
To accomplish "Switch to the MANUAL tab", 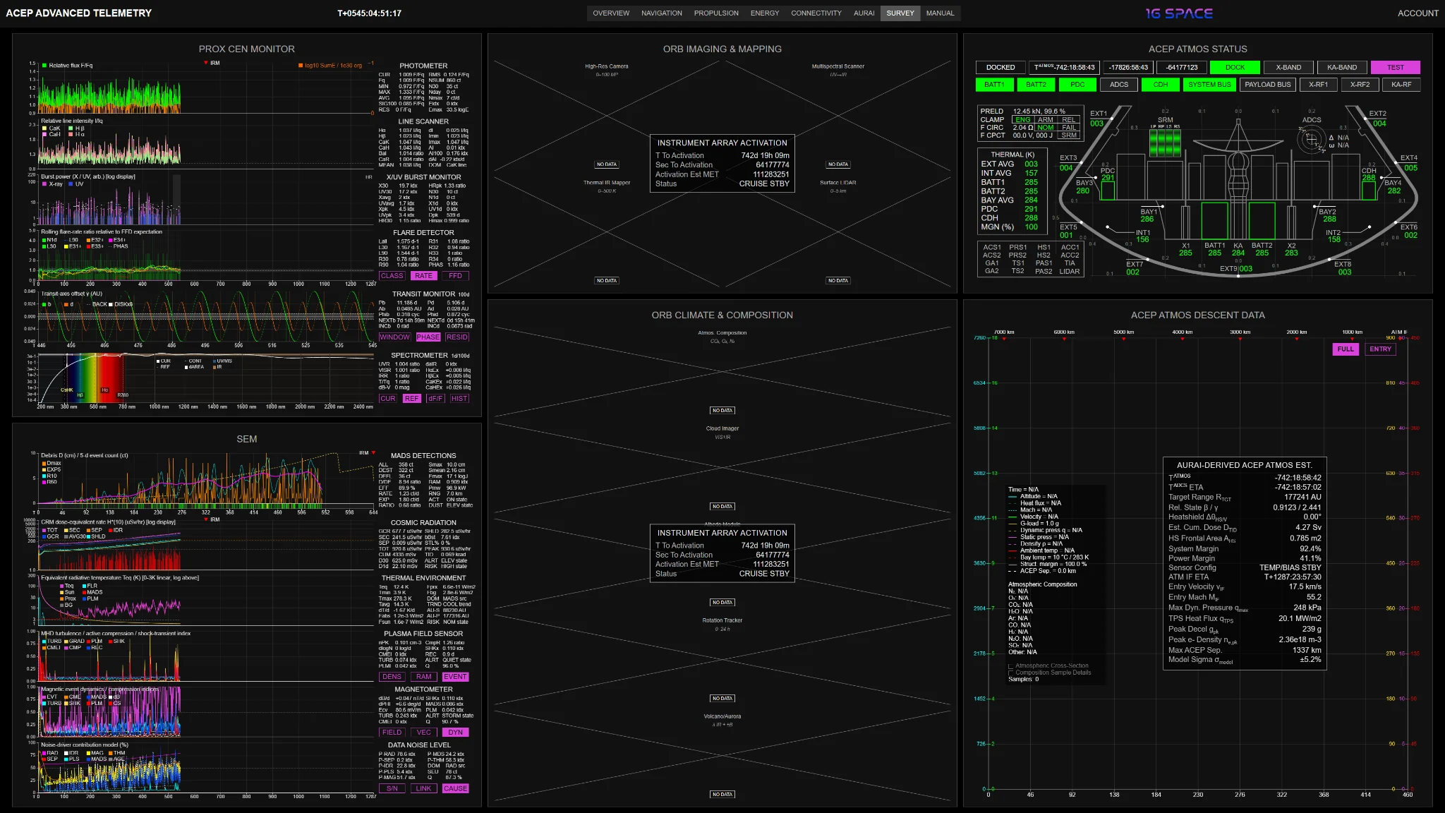I will (941, 13).
